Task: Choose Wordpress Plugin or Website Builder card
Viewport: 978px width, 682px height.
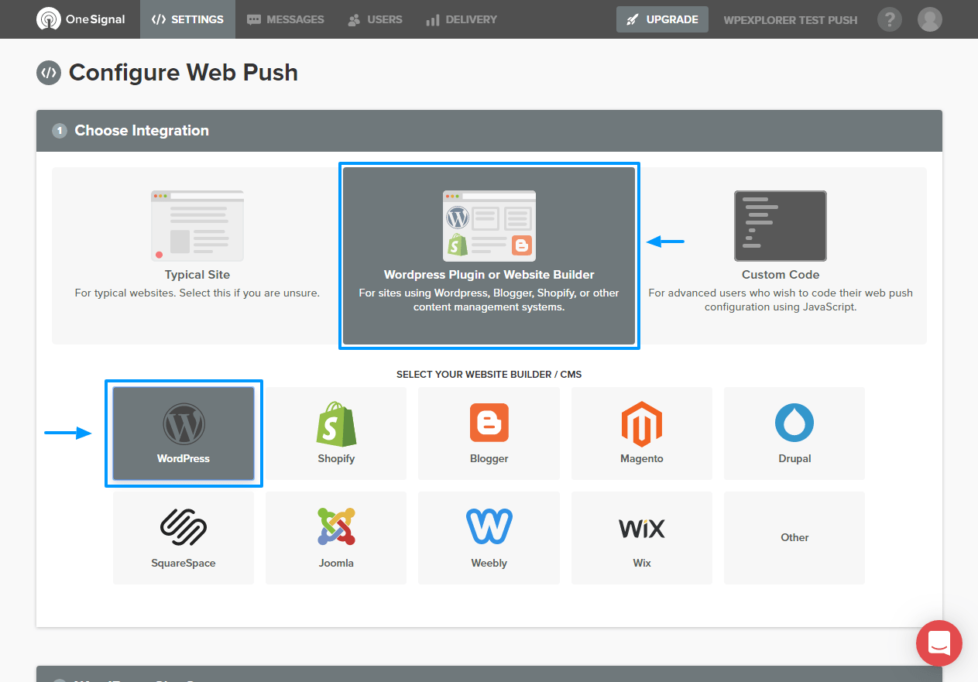Action: (489, 256)
